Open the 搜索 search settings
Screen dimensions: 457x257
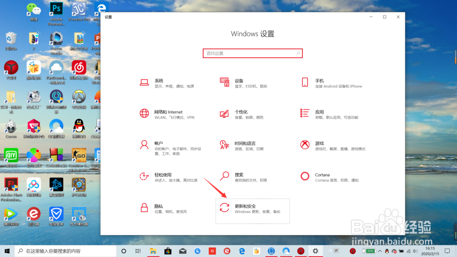tap(244, 177)
